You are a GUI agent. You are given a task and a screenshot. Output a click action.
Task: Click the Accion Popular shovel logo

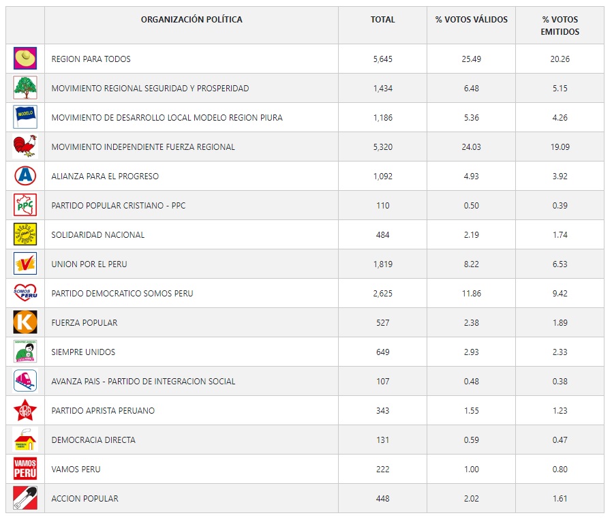25,498
